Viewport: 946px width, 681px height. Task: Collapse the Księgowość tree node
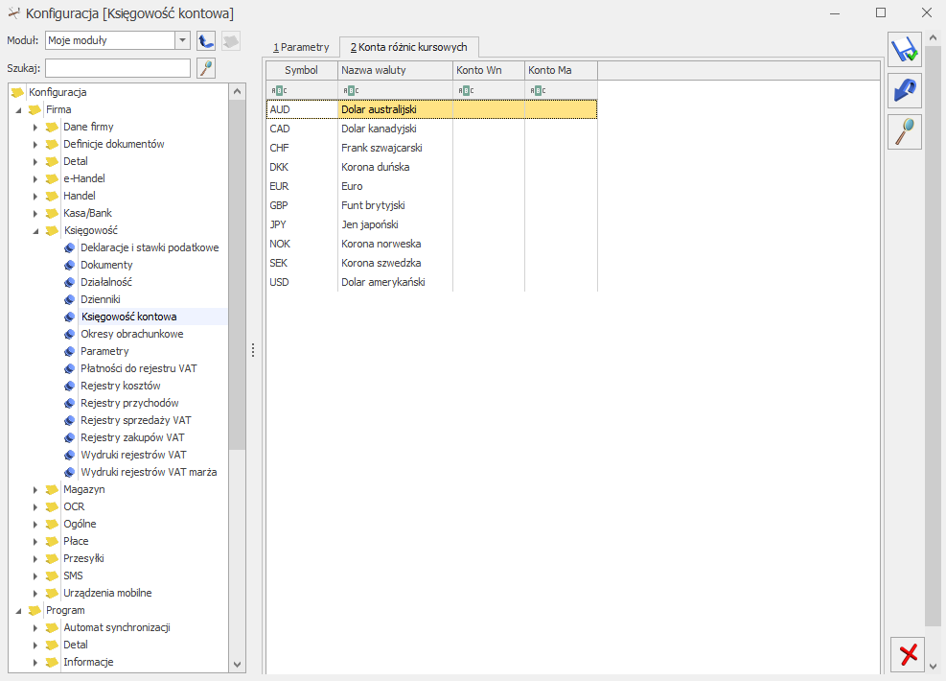[35, 230]
